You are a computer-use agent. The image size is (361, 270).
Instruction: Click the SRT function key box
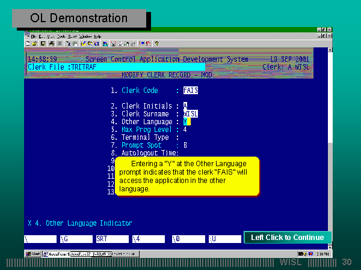[111, 239]
